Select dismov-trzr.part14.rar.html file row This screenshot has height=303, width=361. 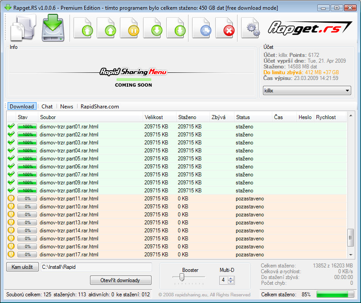click(x=177, y=231)
